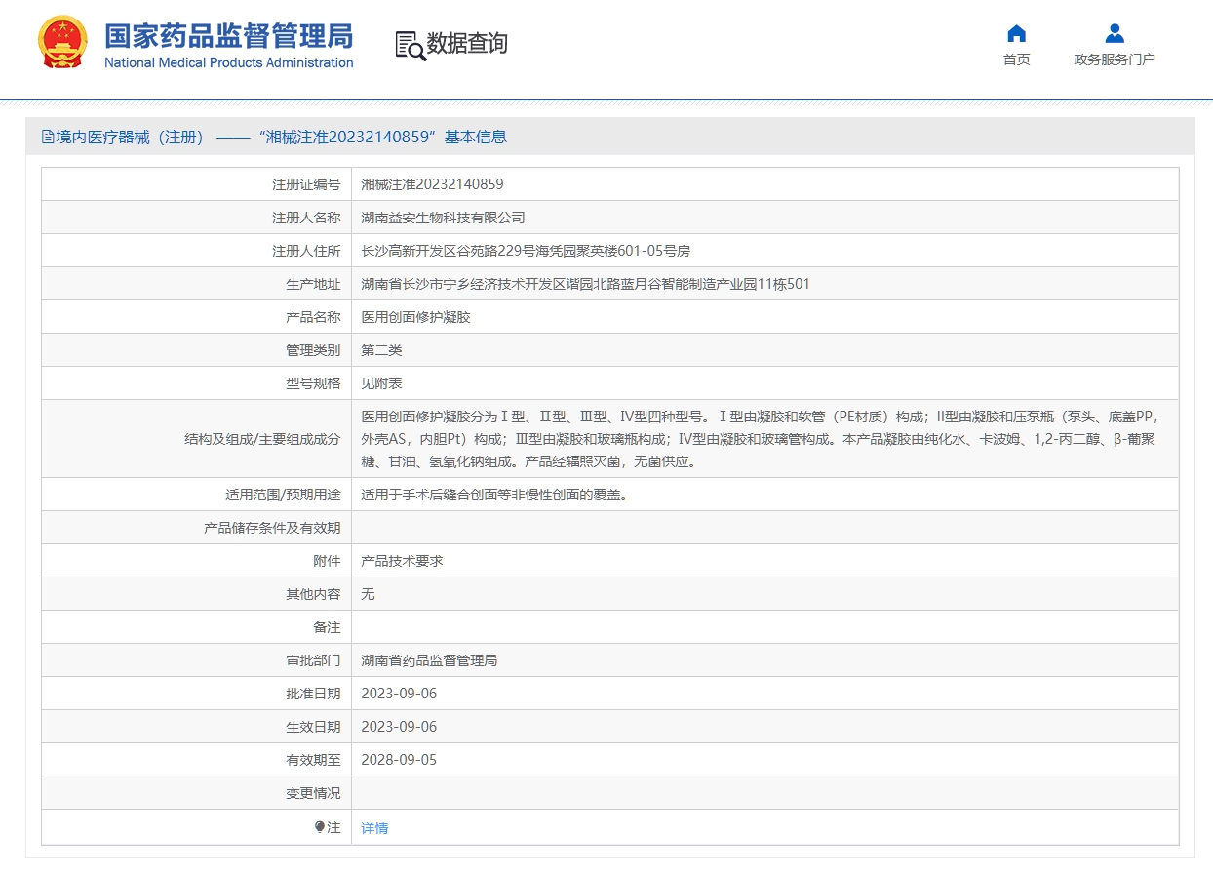This screenshot has height=875, width=1213.
Task: Click the 适用范围/预期用途 label
Action: pos(283,495)
